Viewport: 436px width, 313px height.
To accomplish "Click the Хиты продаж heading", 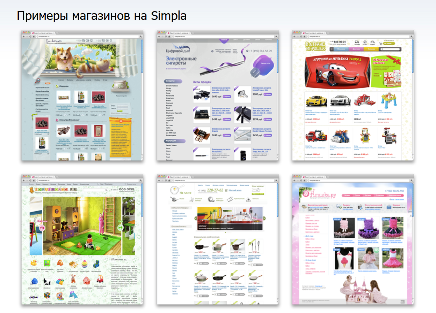I will coord(202,82).
